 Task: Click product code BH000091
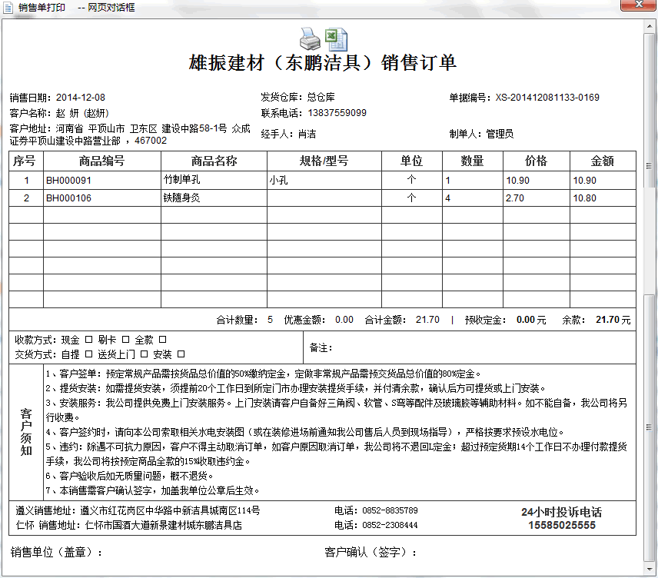click(x=68, y=181)
